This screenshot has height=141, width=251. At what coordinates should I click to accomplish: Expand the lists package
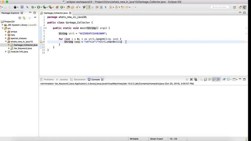tap(6, 35)
